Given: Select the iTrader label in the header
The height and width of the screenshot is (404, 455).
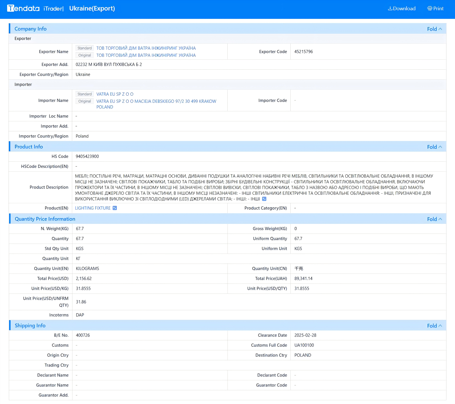Looking at the screenshot, I should (53, 9).
